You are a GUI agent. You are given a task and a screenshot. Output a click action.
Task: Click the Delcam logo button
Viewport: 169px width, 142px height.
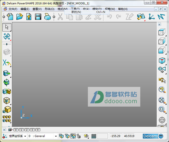pos(153,136)
